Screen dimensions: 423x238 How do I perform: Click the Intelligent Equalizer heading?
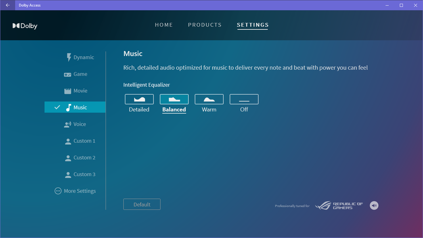(147, 85)
